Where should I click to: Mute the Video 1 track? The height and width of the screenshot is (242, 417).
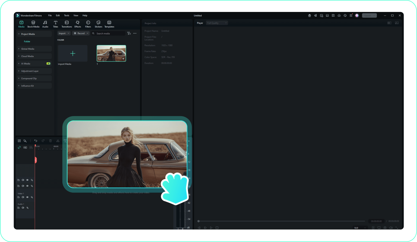tap(23, 197)
